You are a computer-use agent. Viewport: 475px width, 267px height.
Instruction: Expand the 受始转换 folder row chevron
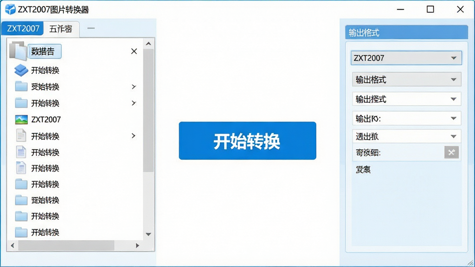[x=134, y=87]
